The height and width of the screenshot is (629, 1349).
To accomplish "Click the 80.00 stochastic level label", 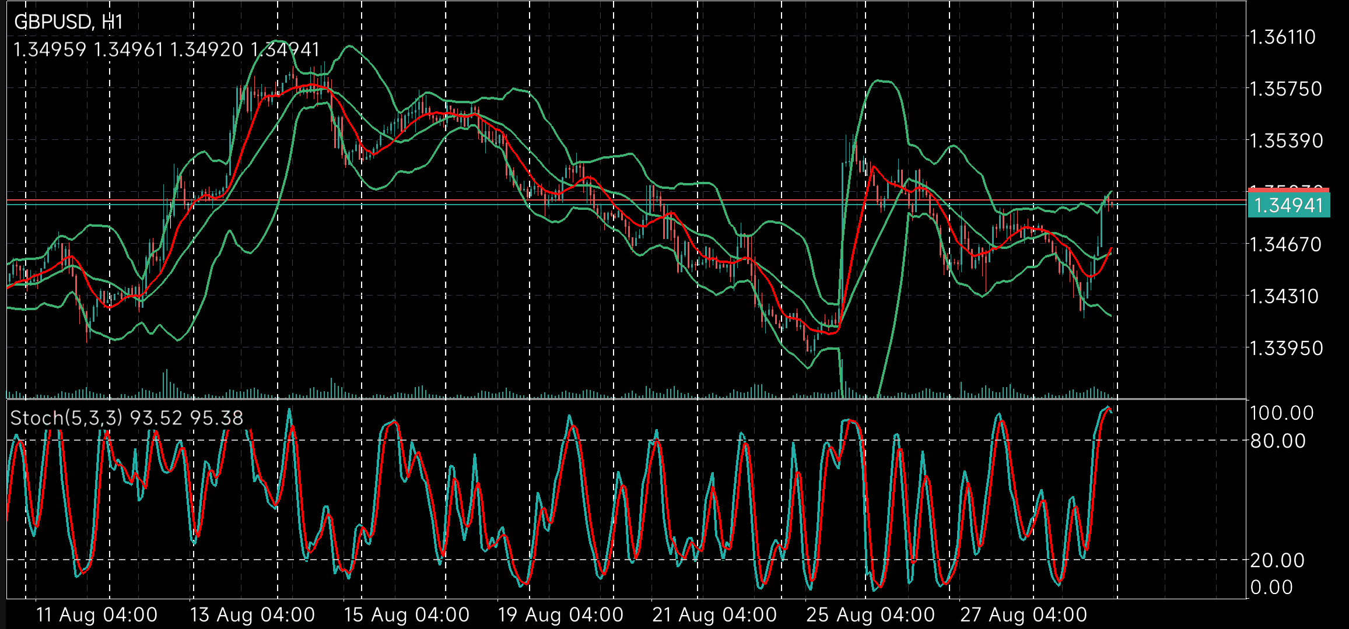I will tap(1278, 441).
